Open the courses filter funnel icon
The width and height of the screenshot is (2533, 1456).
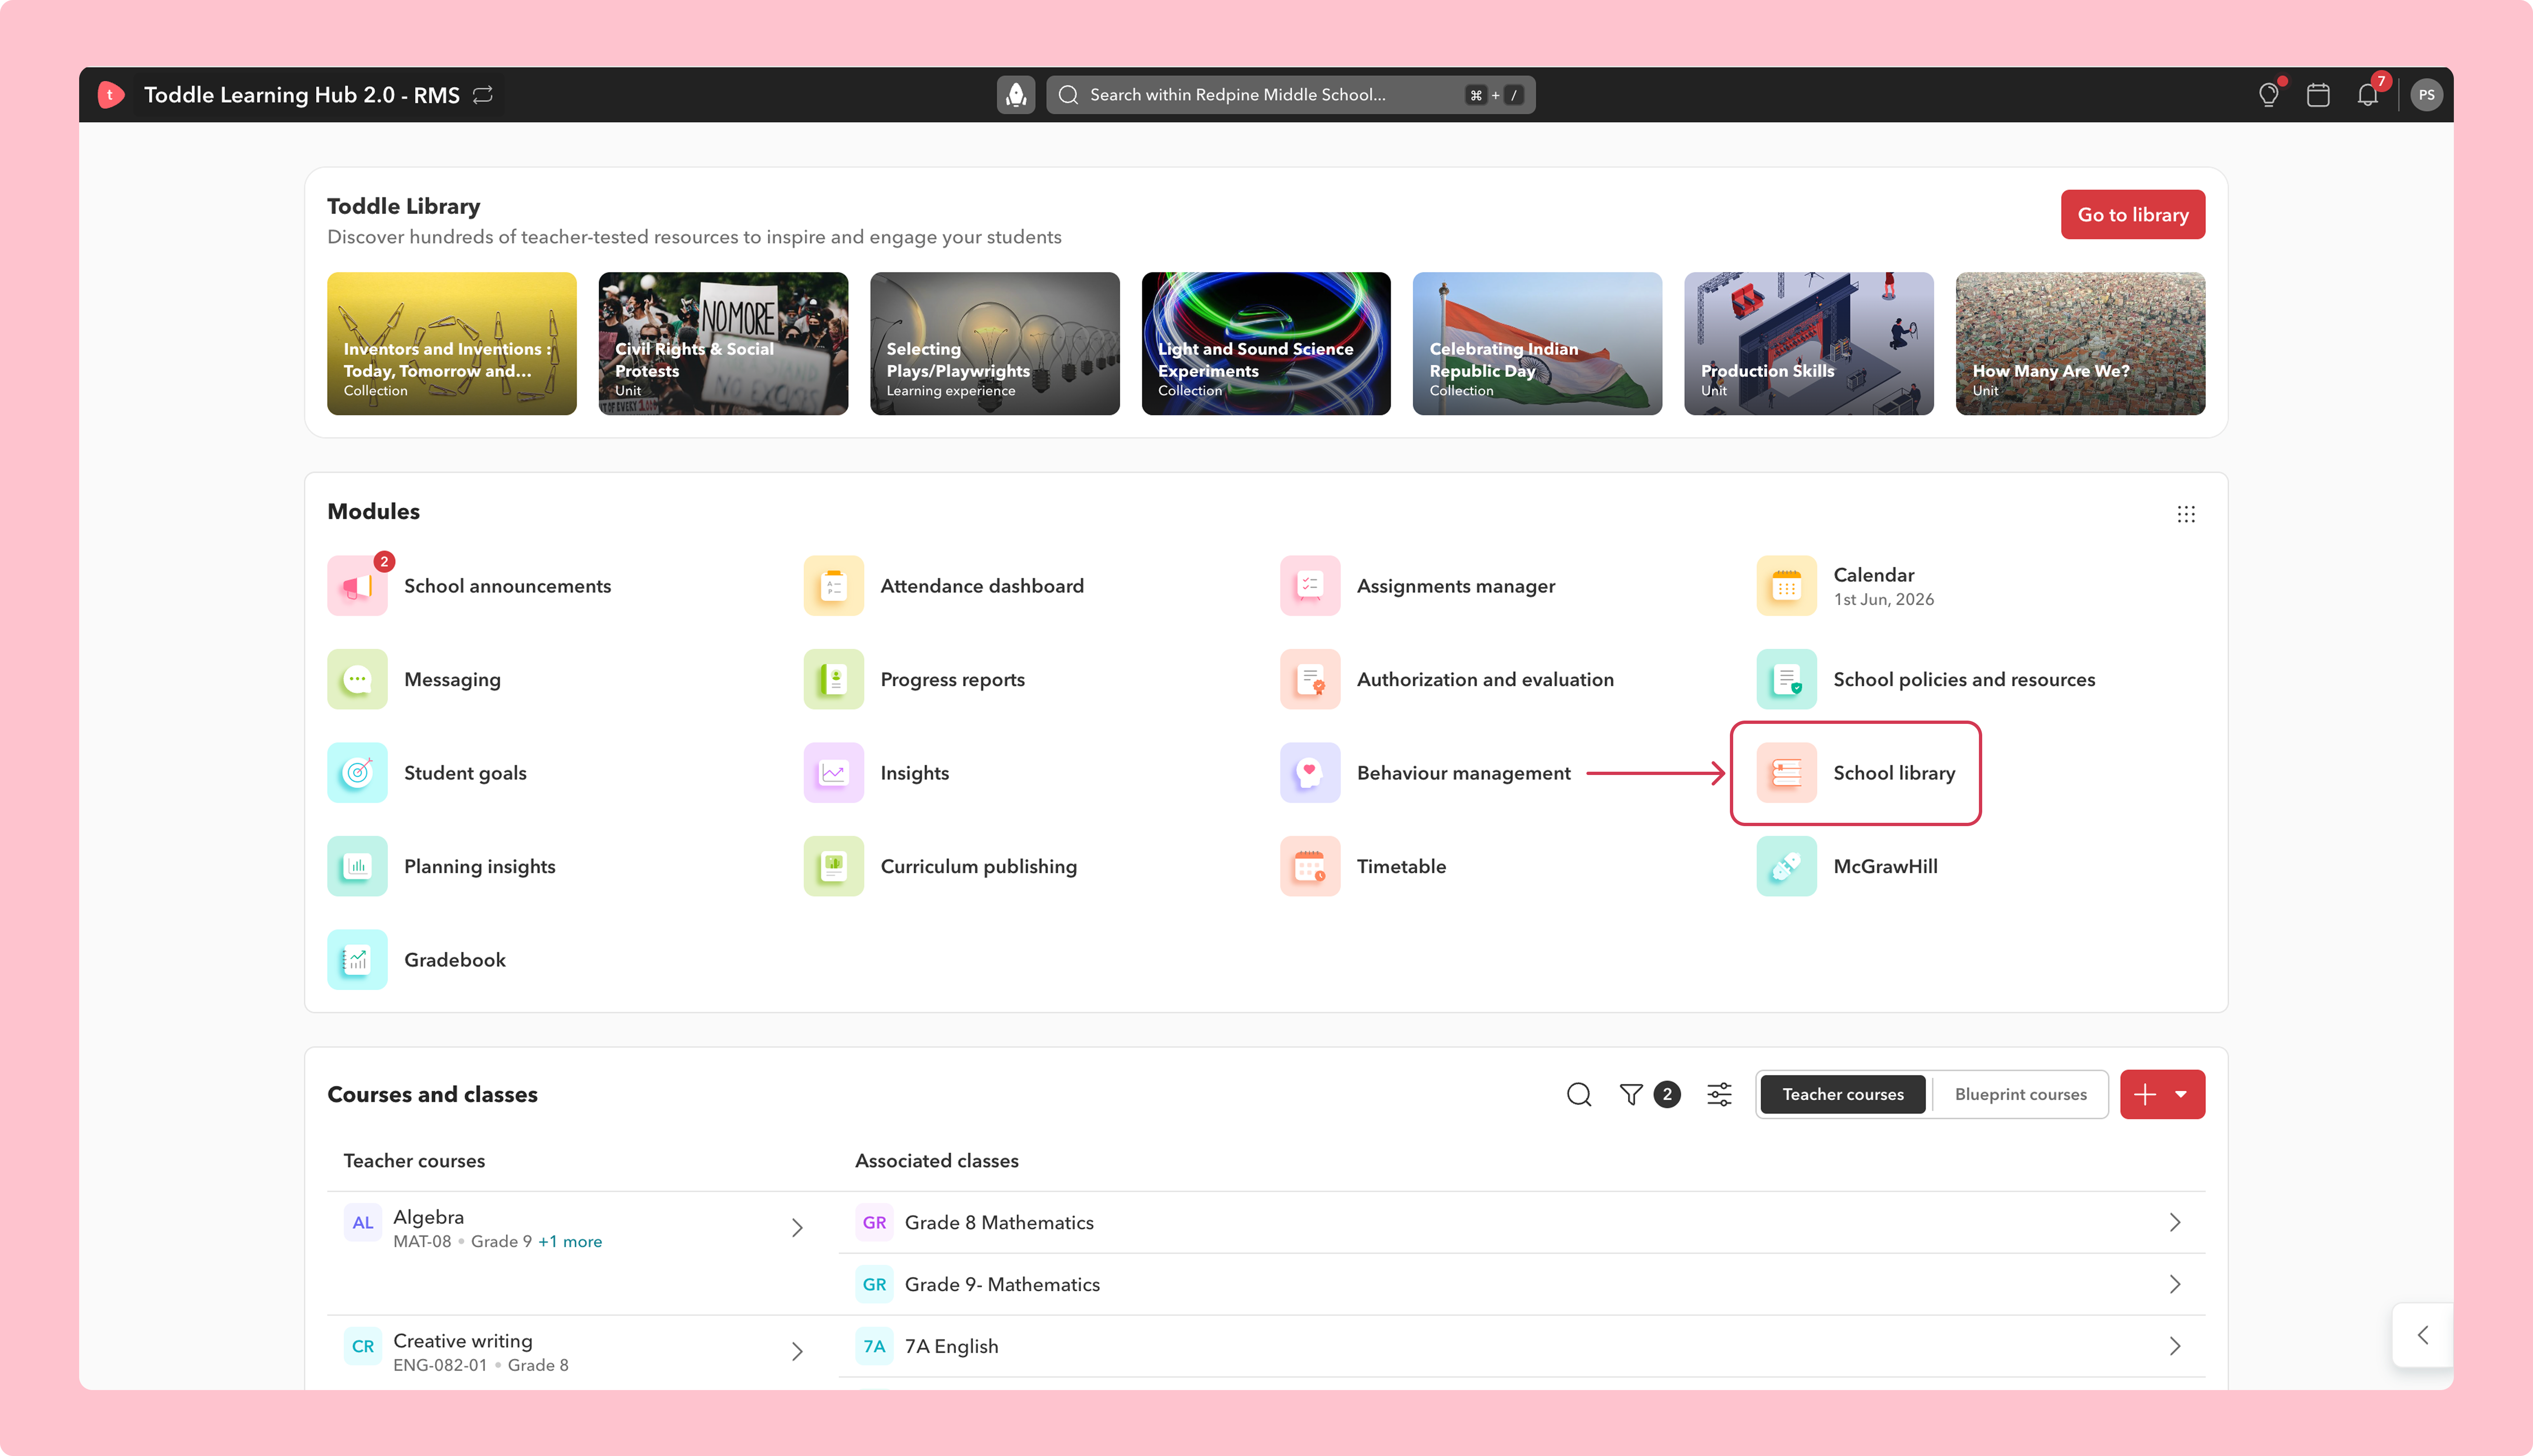click(1631, 1095)
